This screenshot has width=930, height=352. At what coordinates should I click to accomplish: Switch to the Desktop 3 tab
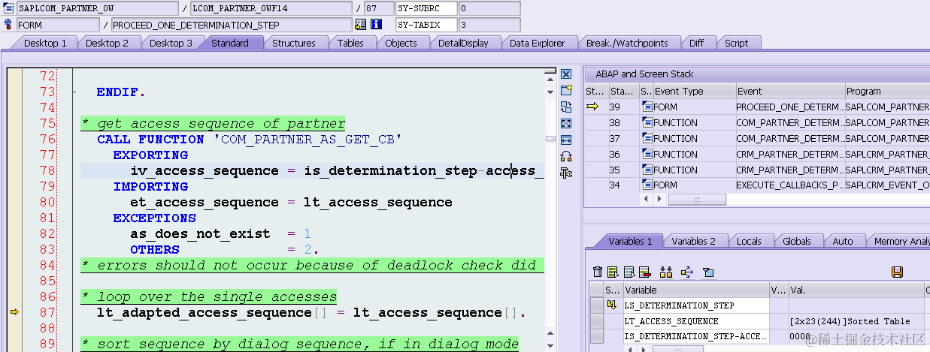click(171, 43)
